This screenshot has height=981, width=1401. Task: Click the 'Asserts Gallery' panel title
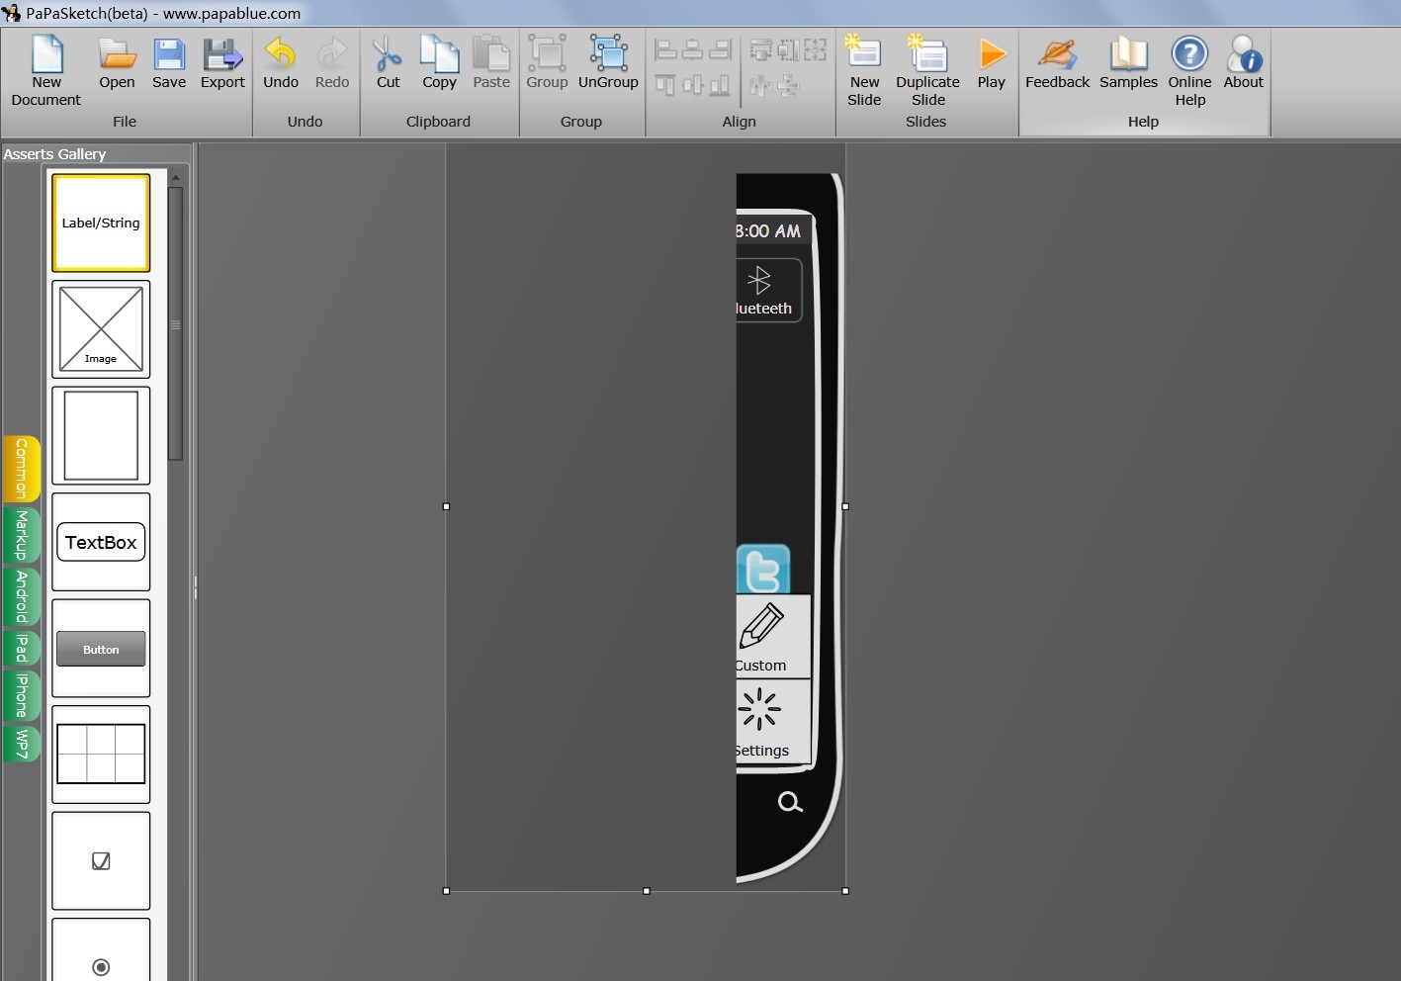54,154
